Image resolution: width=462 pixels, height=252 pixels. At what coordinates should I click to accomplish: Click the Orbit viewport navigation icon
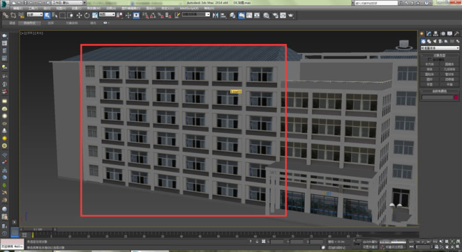pos(453,247)
